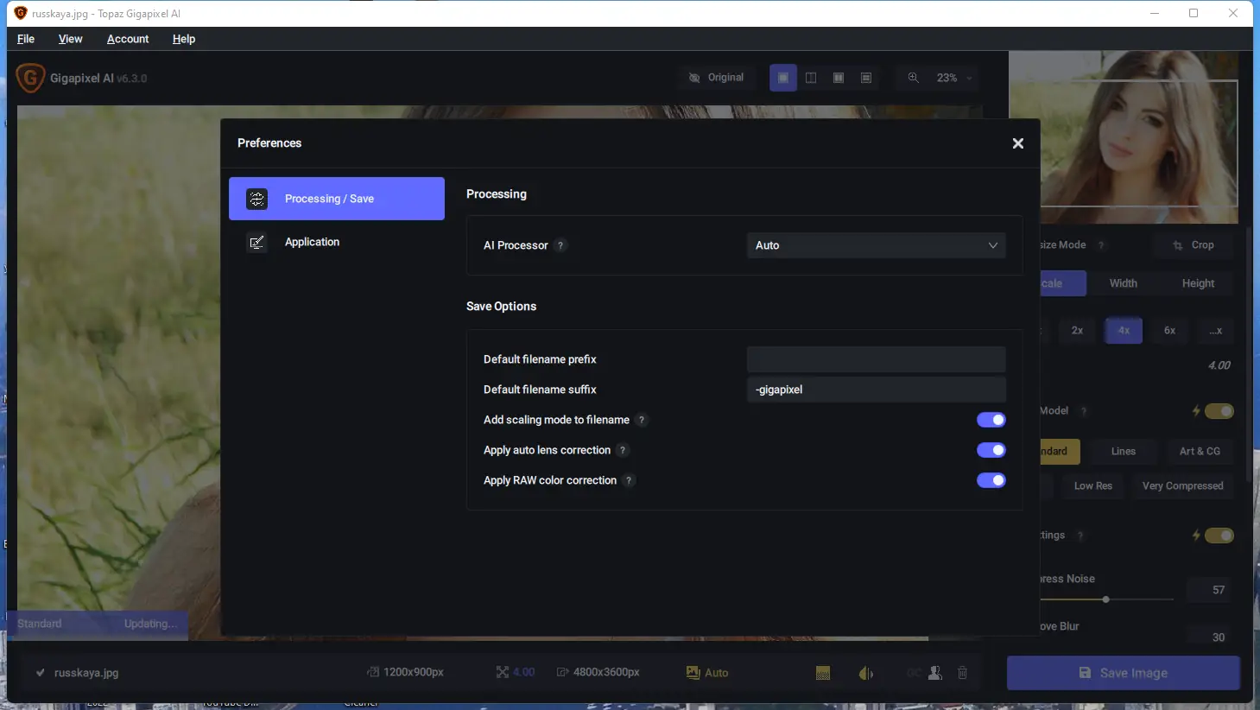Open the Help menu

(184, 39)
